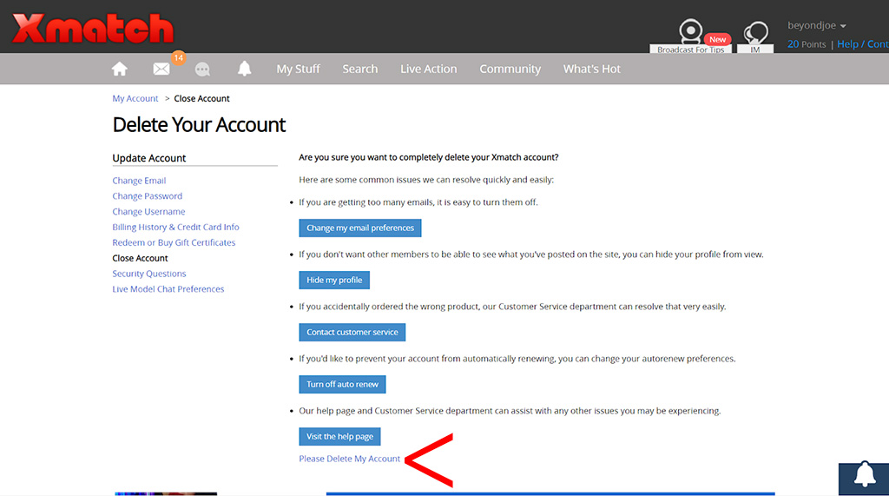Open the What's Hot menu
The height and width of the screenshot is (496, 889).
point(592,69)
